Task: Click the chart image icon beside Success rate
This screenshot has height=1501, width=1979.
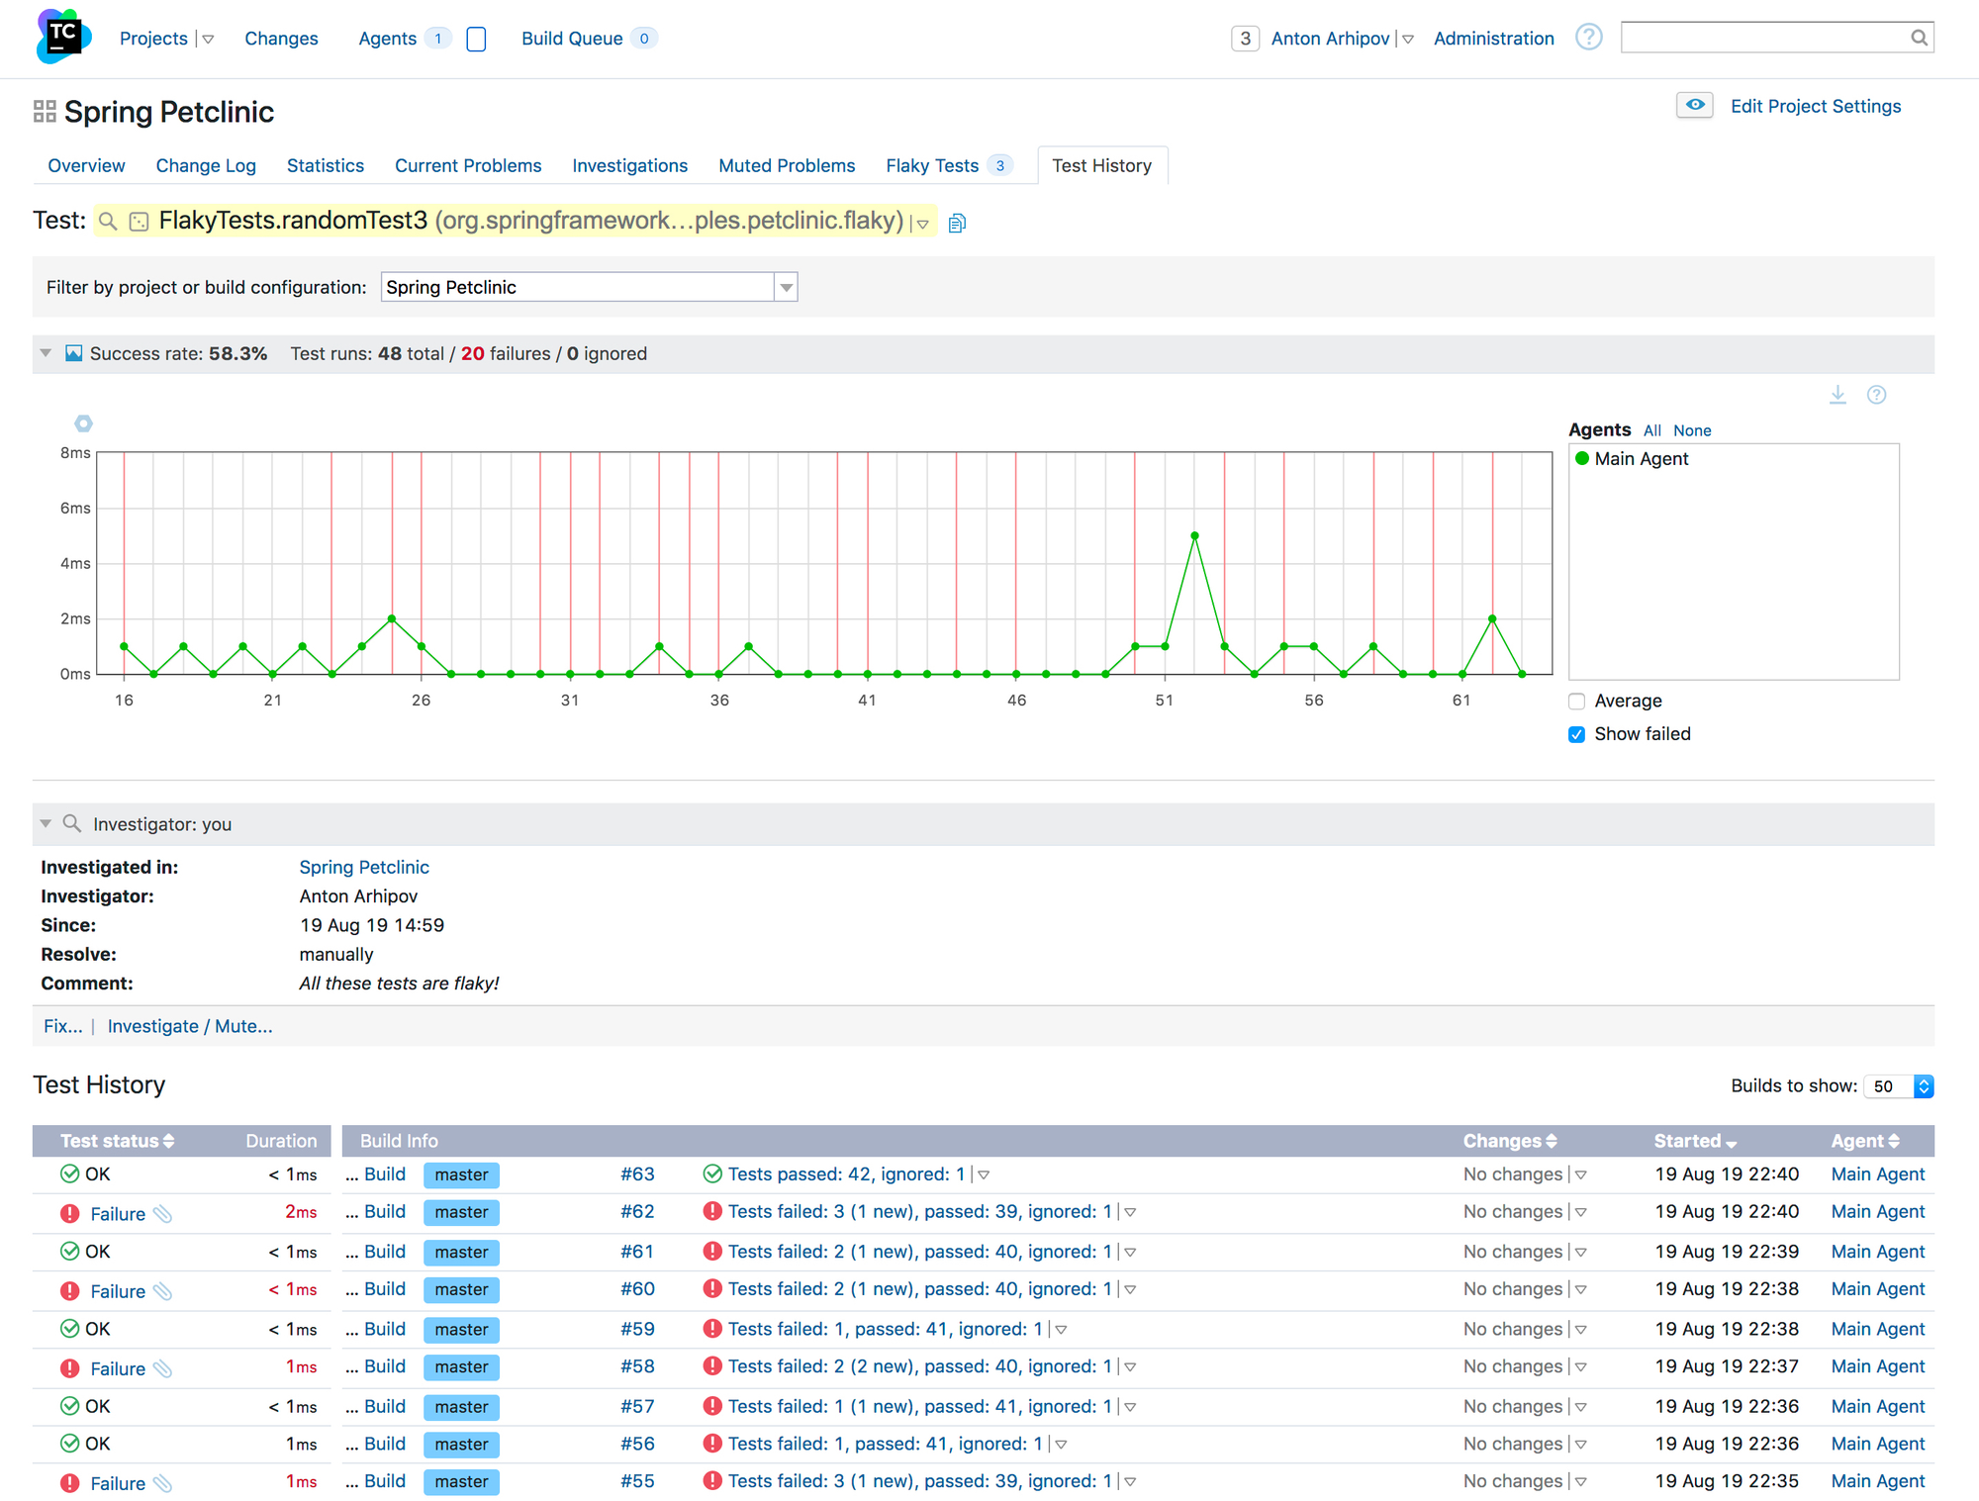Action: pyautogui.click(x=74, y=353)
